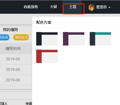Click the 管理员 username text
Image resolution: width=120 pixels, height=105 pixels.
[x=102, y=7]
